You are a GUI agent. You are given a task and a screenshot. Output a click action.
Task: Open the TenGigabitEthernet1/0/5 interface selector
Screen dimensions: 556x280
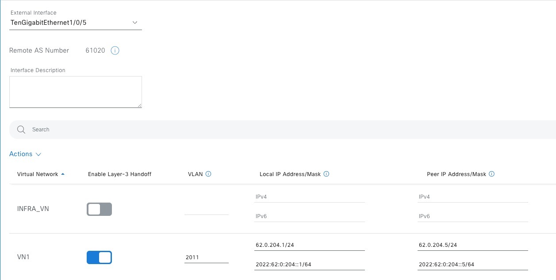coord(75,23)
